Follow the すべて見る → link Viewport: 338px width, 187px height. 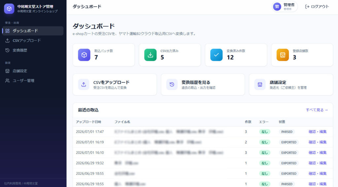coord(317,110)
